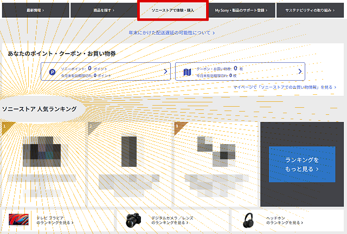Open the 年末にかけた配送遅延の可能性について notice link
347x234 pixels.
click(x=172, y=32)
